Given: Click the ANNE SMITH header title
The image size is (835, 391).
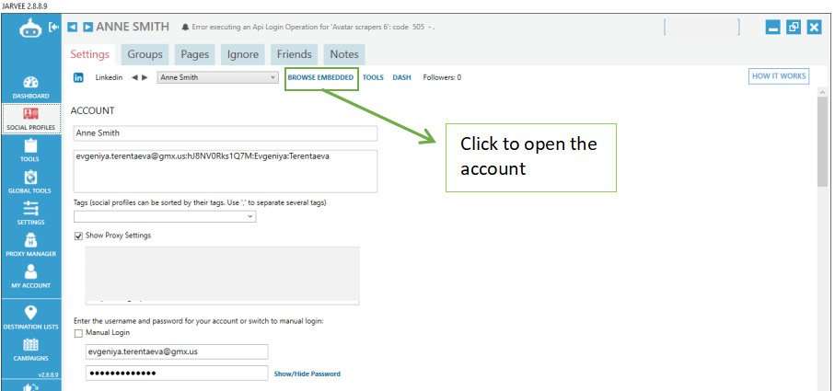Looking at the screenshot, I should coord(133,27).
